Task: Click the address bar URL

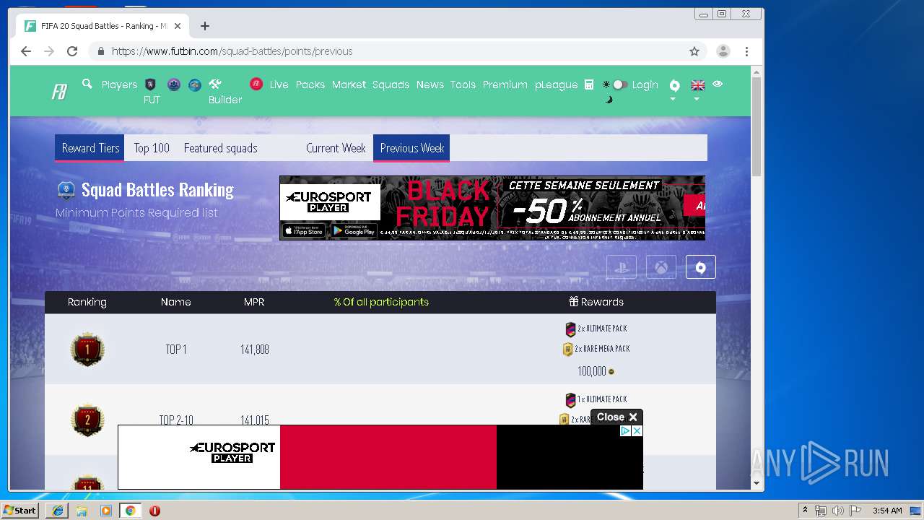Action: coord(232,51)
